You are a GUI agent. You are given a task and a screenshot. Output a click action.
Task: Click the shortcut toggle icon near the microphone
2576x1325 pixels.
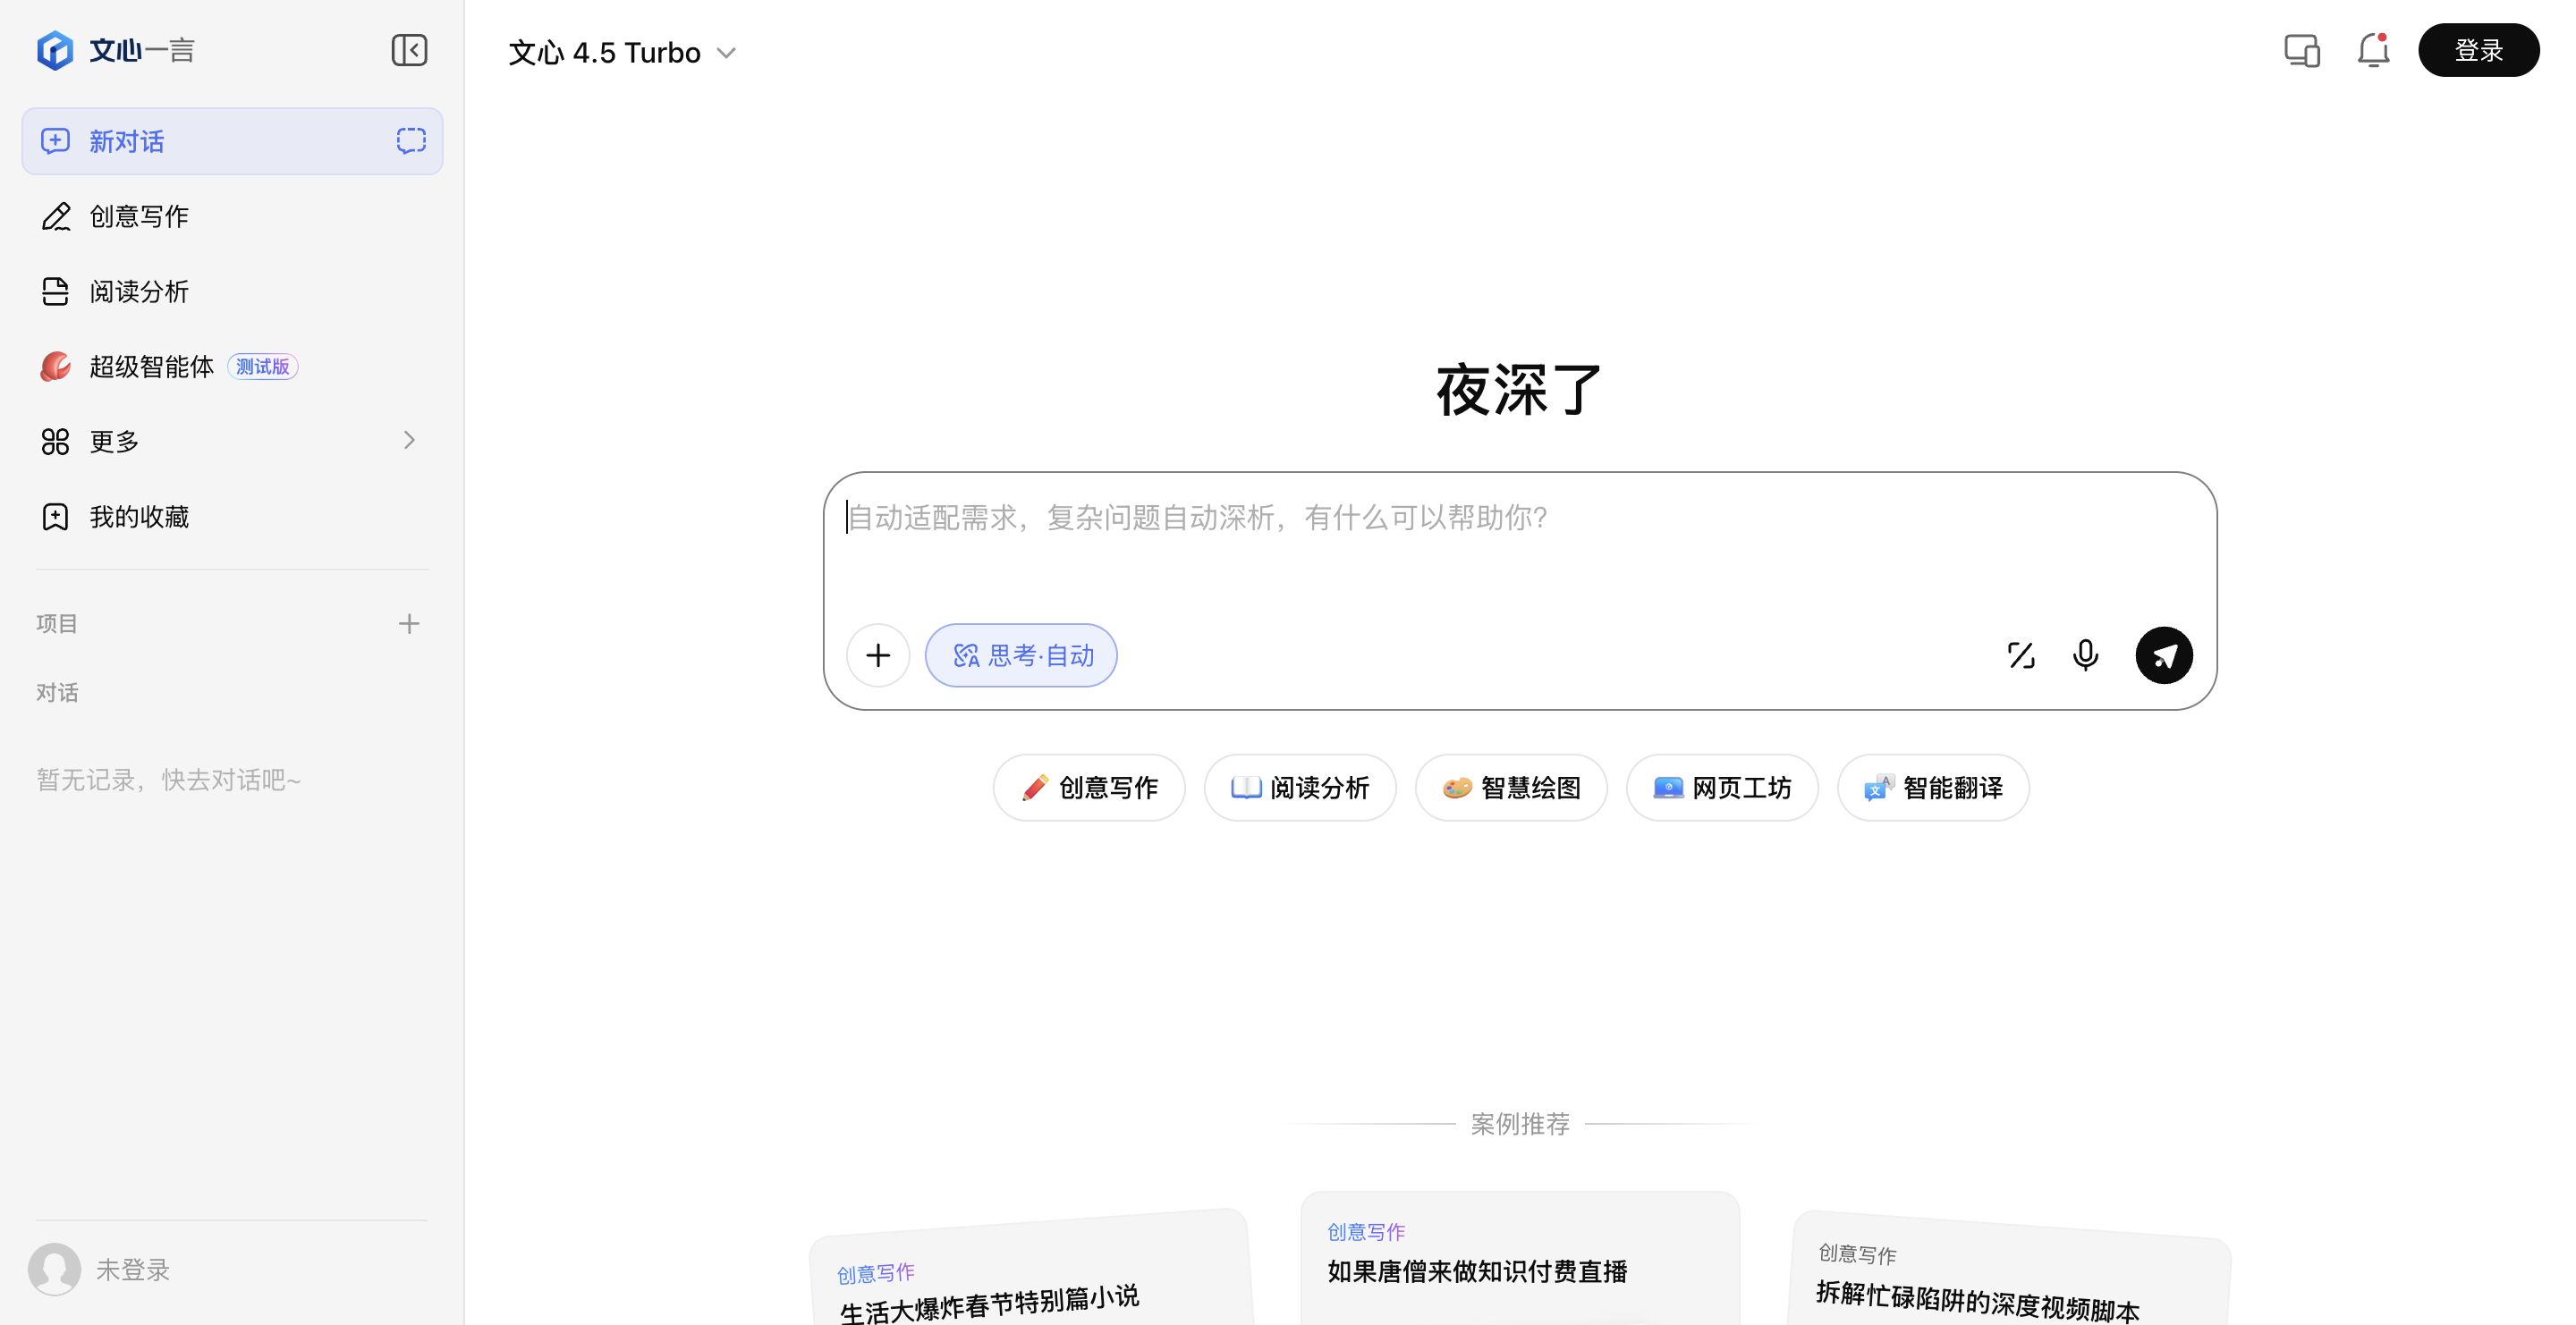[2021, 654]
